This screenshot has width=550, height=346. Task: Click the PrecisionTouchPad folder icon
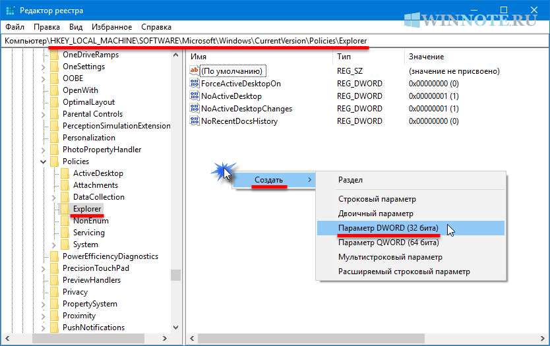click(54, 268)
